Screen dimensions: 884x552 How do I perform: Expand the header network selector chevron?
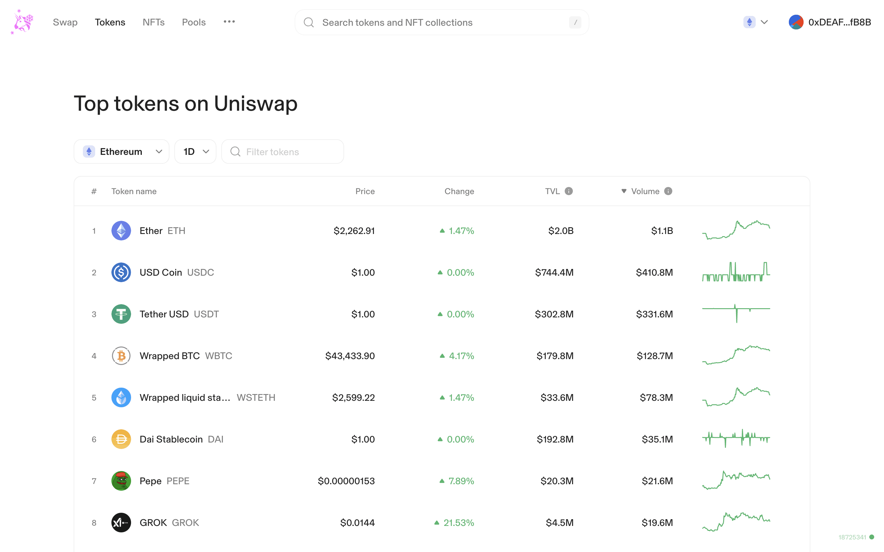[764, 22]
